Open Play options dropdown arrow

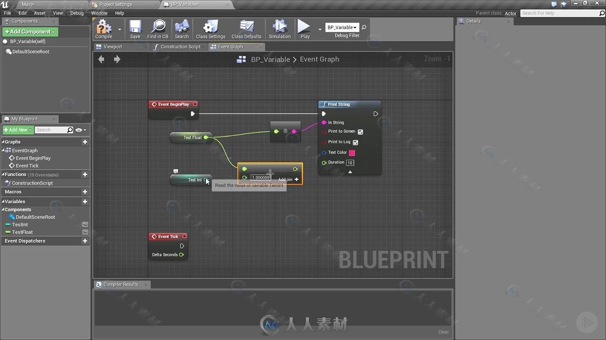[320, 29]
